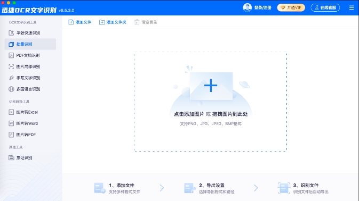Click 添加文件夹 toolbar button

click(x=113, y=22)
